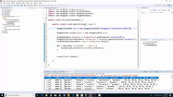Click the highlighted console row with id 1000.0
Image resolution: width=173 pixels, height=97 pixels.
click(x=101, y=78)
